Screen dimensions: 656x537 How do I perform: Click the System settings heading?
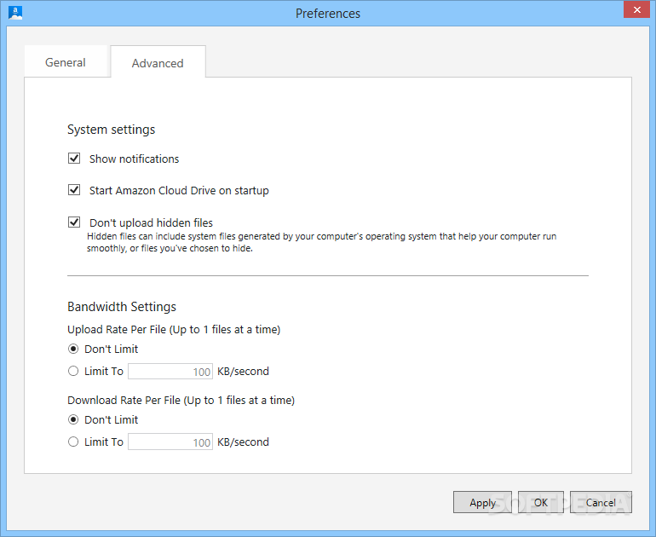(112, 130)
